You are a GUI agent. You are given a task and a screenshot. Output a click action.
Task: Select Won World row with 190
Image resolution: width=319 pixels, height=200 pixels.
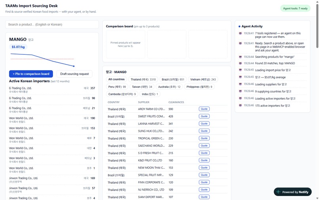(52, 120)
